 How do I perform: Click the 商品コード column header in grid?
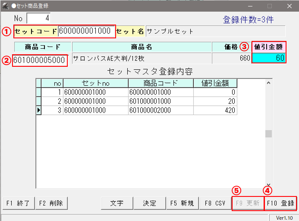click(160, 83)
